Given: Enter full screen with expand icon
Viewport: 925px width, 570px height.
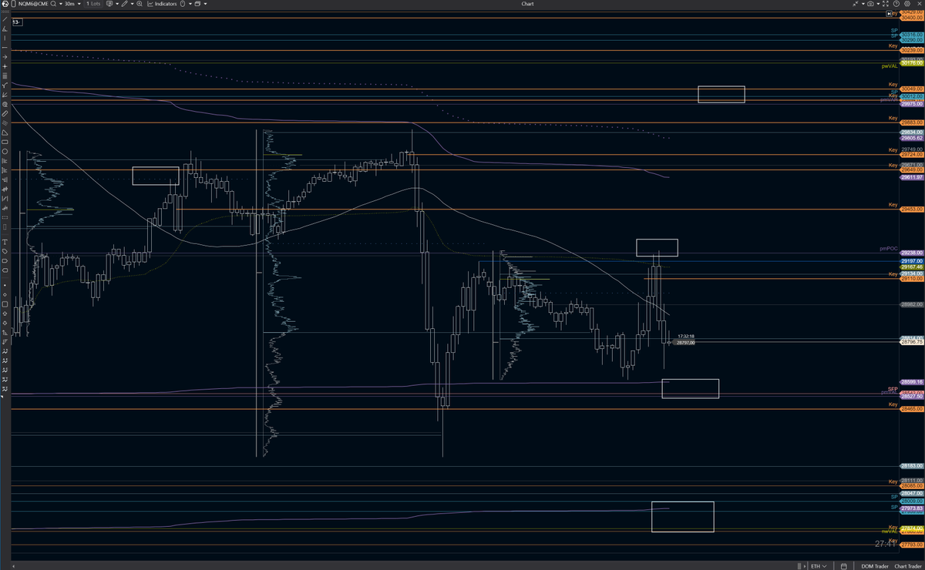Looking at the screenshot, I should (886, 4).
